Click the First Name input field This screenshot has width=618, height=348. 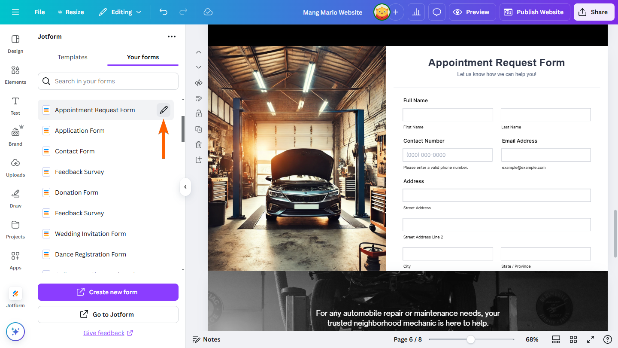click(448, 115)
